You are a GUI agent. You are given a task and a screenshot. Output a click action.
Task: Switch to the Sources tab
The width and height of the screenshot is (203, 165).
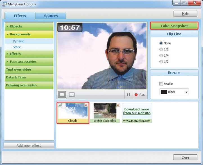coord(51,16)
